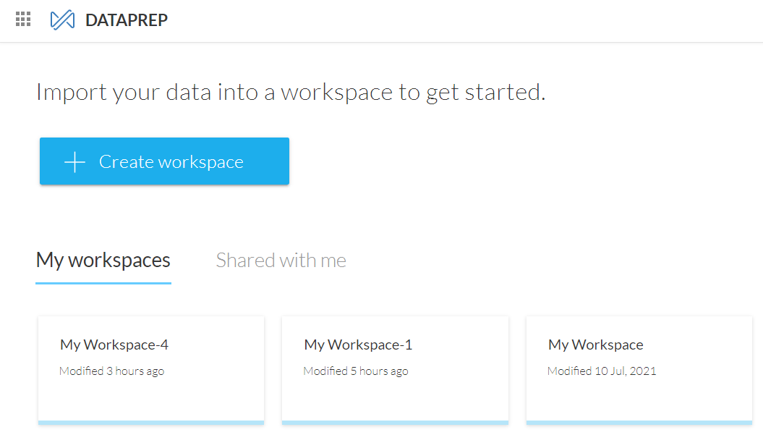The height and width of the screenshot is (435, 763).
Task: Click the plus icon on Create workspace
Action: pos(74,162)
